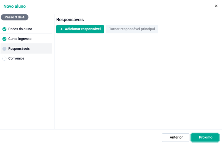Click the empty circle beside Convênios step
Screen dimensions: 222x144
tap(4, 59)
